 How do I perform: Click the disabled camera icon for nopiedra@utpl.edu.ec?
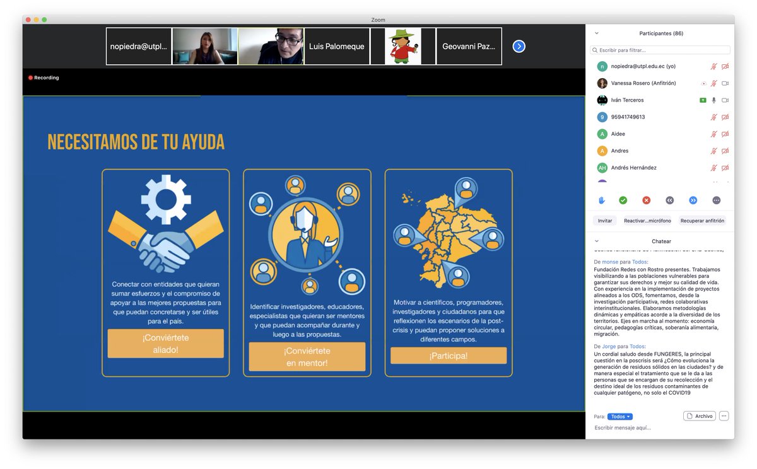tap(725, 66)
